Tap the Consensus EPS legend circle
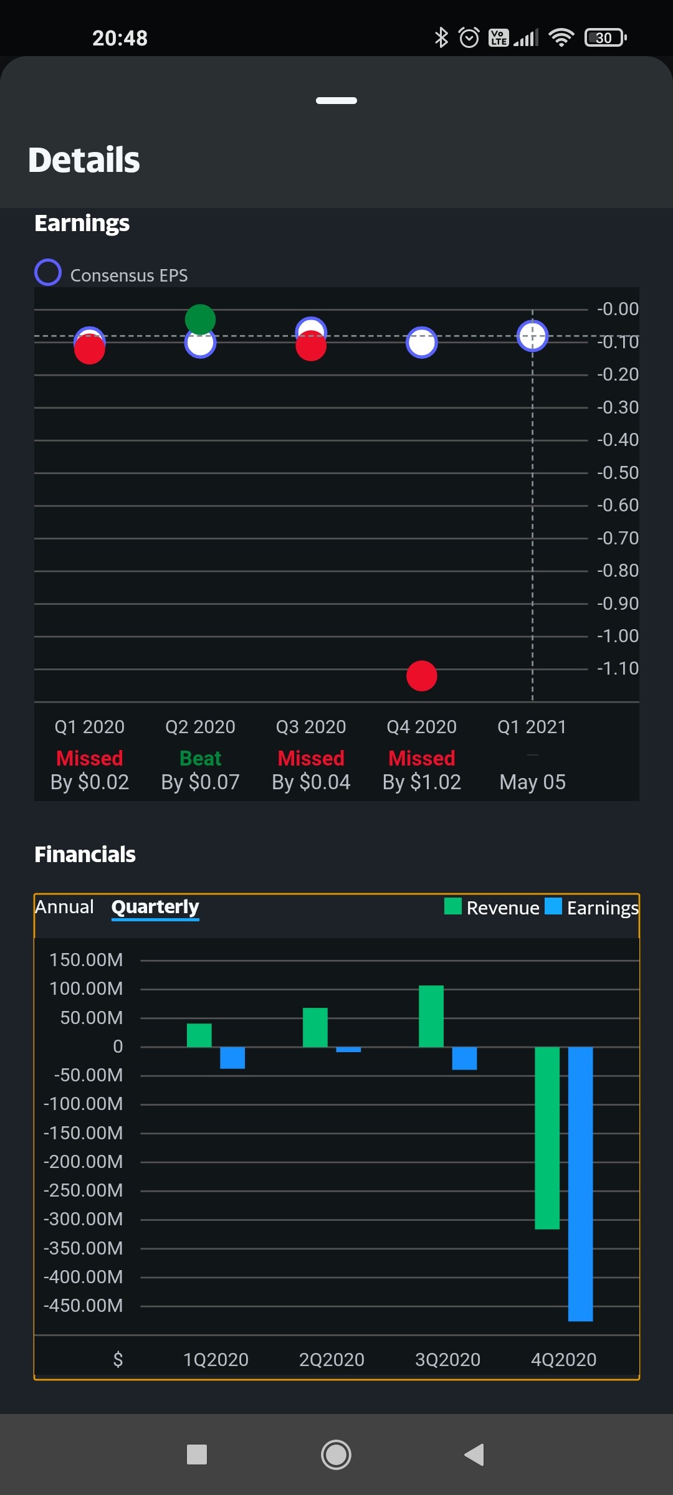673x1495 pixels. [48, 273]
